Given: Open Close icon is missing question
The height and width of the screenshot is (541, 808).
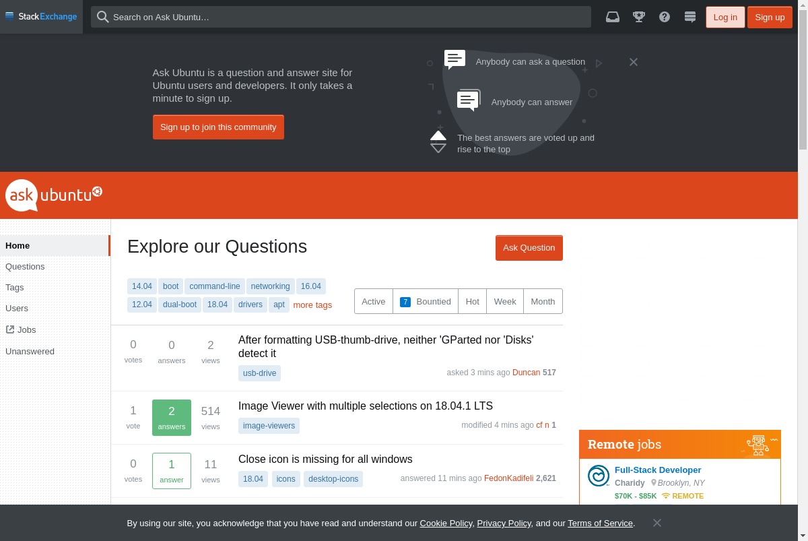Looking at the screenshot, I should [x=325, y=459].
